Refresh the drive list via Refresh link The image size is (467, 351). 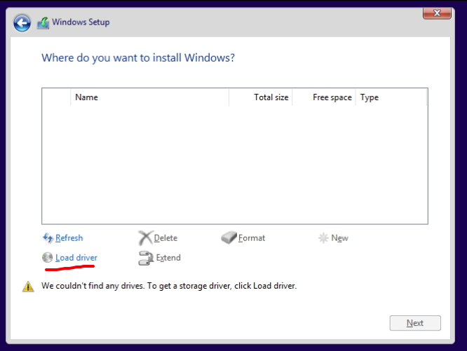tap(69, 238)
